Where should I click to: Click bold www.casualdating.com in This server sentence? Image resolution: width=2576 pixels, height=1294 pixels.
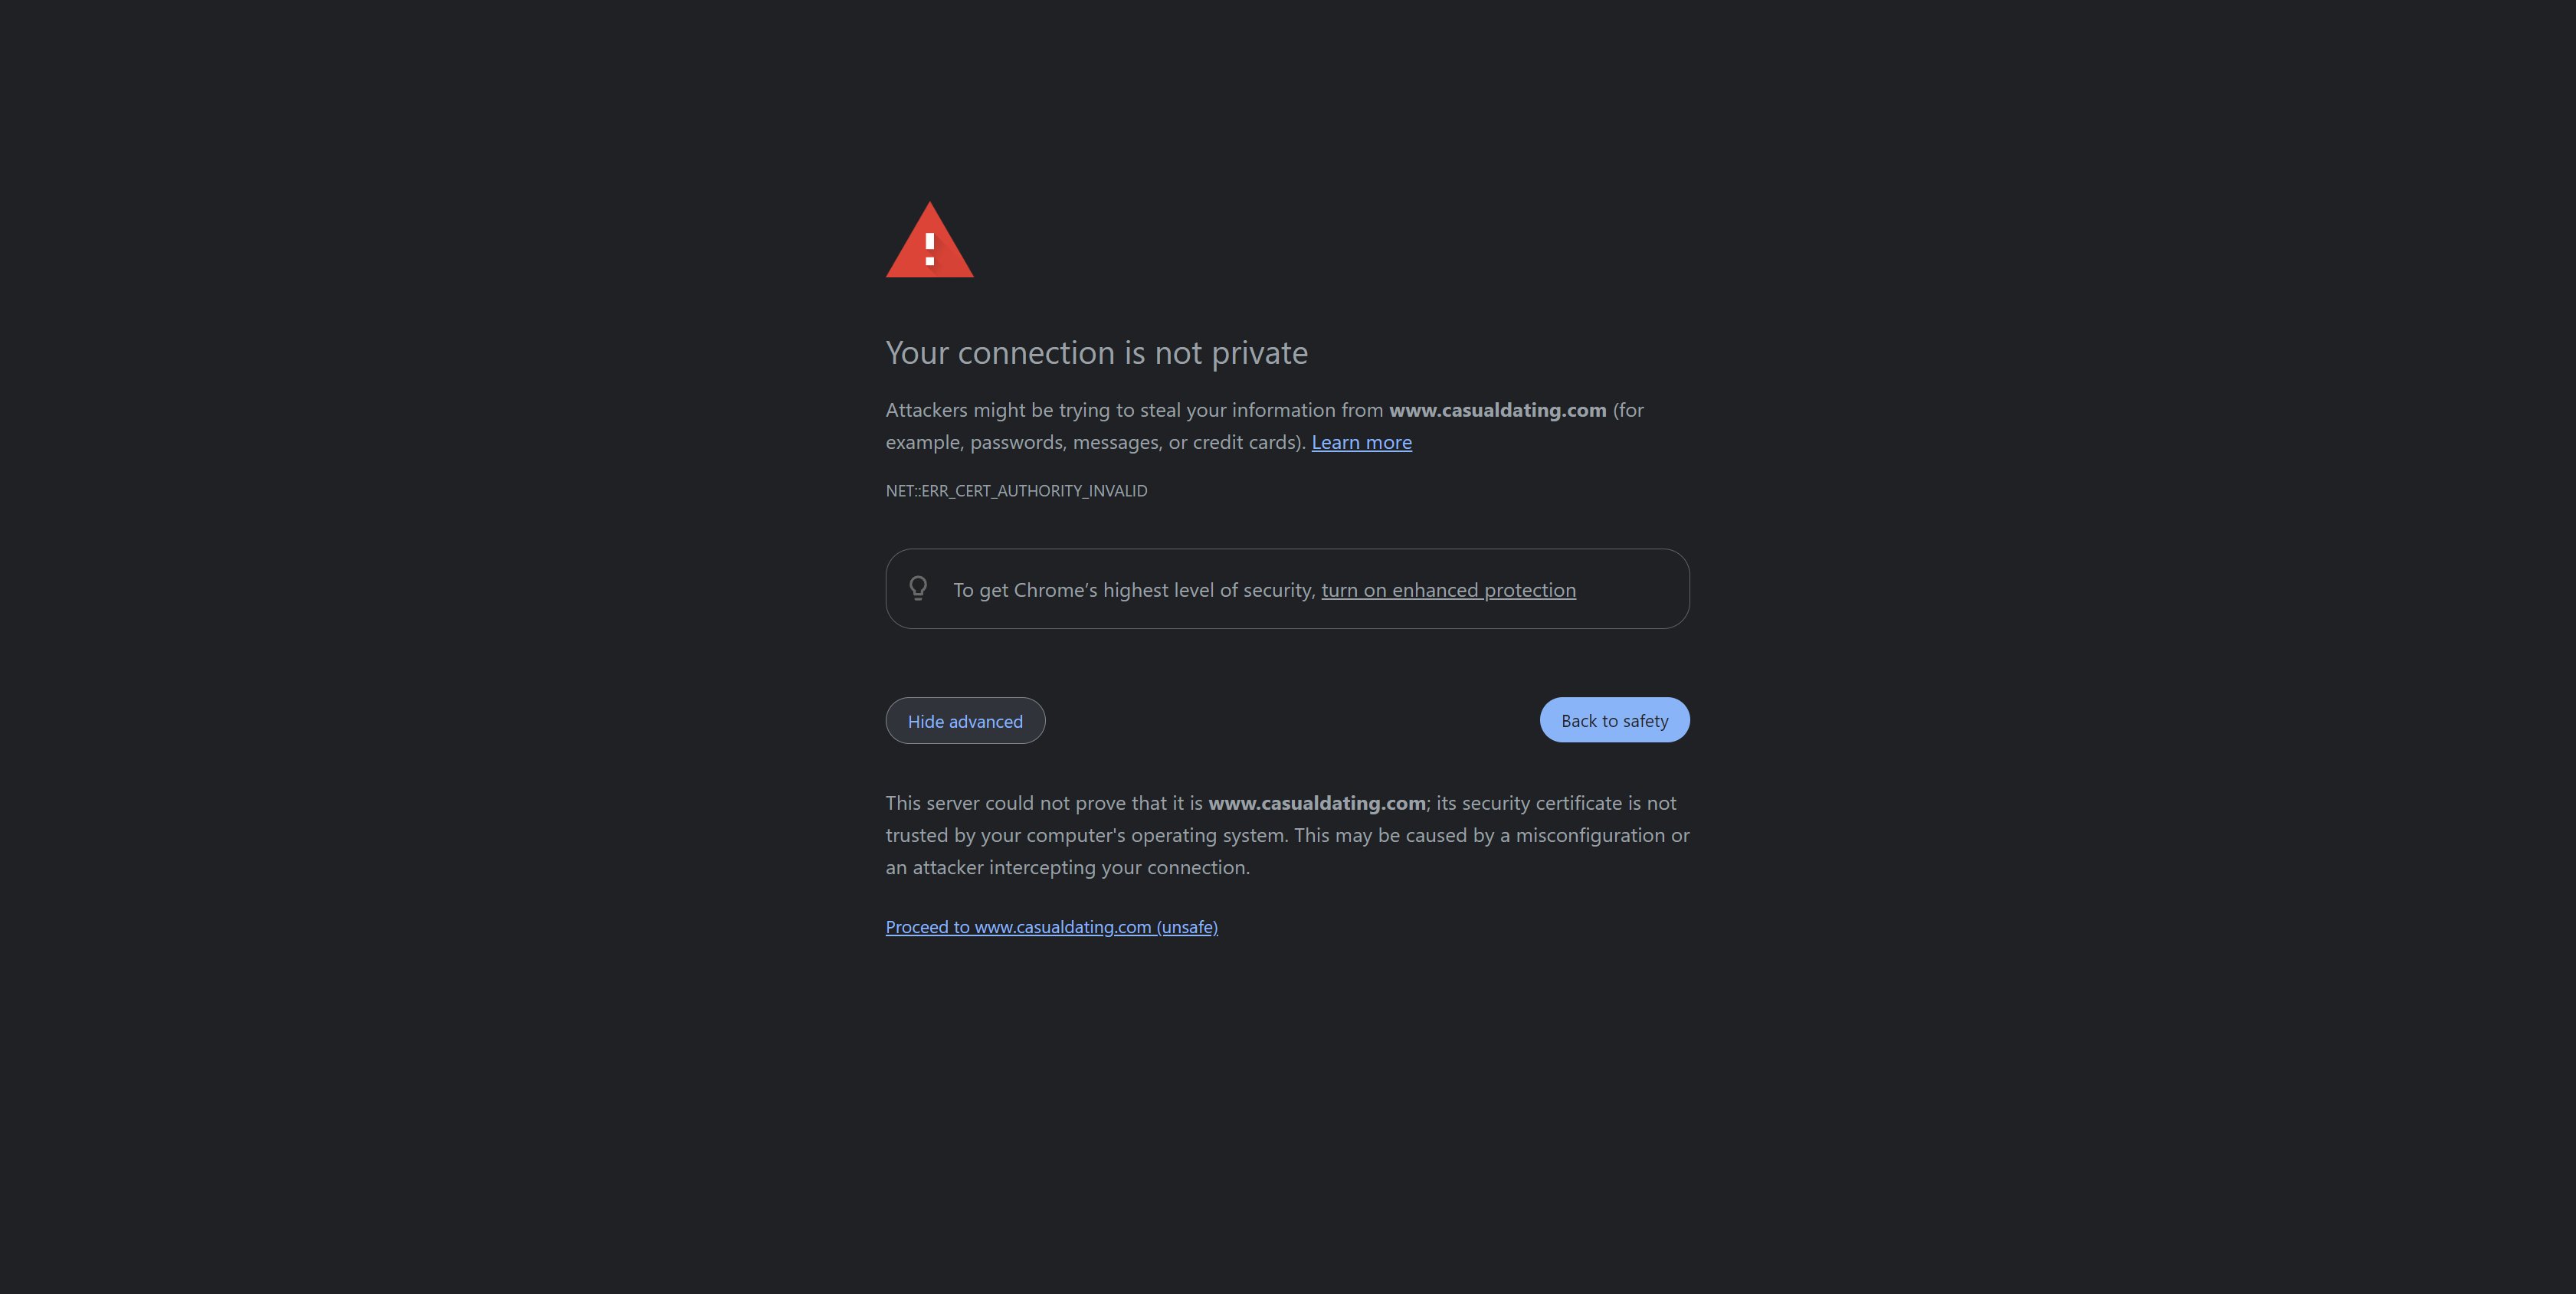click(1316, 803)
